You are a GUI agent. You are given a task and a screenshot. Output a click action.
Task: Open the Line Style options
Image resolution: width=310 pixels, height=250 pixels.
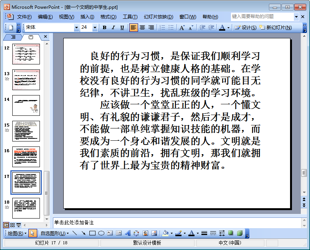204,233
